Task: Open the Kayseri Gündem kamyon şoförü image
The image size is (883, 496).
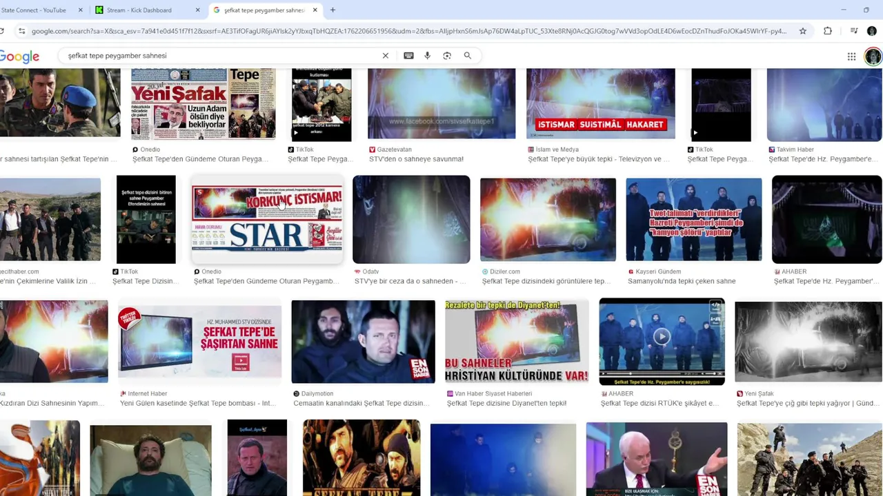Action: 694,220
